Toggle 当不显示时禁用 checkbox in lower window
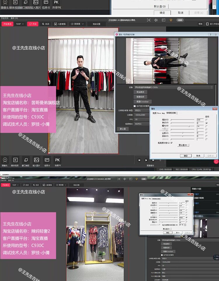The height and width of the screenshot is (281, 219). pos(162,255)
